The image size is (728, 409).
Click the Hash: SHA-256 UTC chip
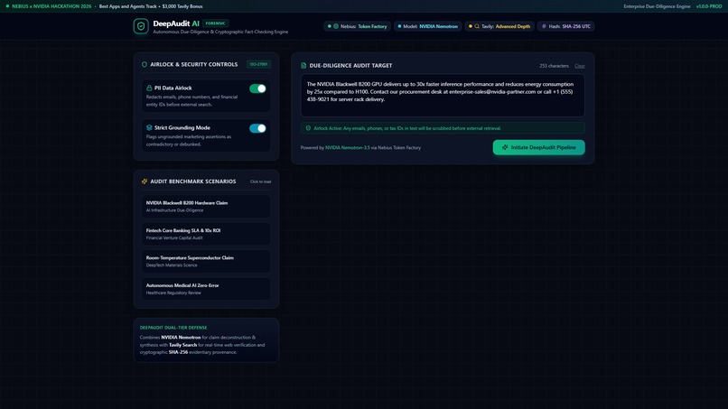(x=566, y=26)
